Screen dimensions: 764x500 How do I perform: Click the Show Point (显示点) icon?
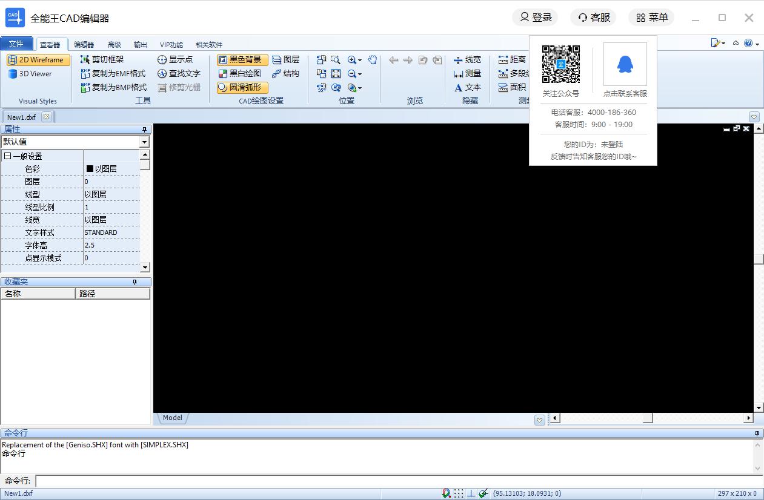point(162,59)
